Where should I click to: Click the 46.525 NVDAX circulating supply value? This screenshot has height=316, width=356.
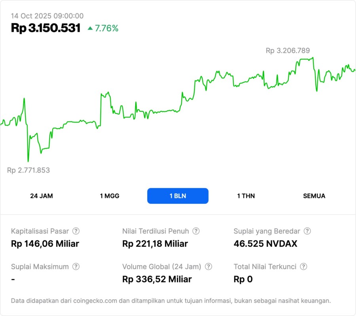pyautogui.click(x=265, y=244)
